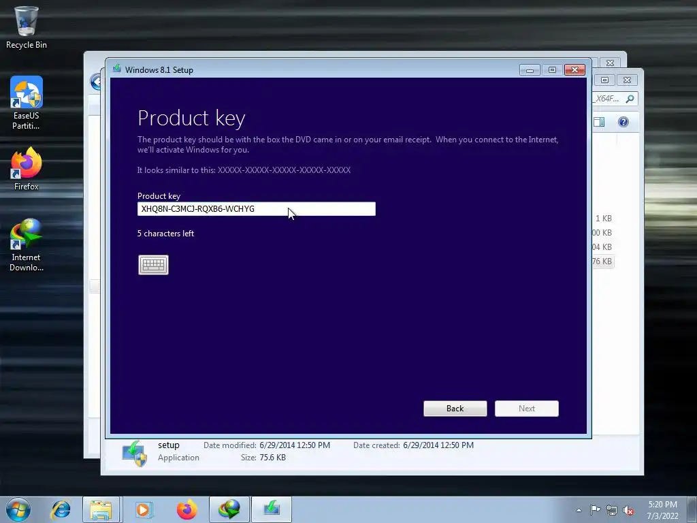The image size is (697, 523).
Task: Open the on-screen keyboard button
Action: (153, 265)
